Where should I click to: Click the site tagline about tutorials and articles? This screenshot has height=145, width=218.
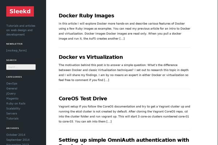[21, 30]
